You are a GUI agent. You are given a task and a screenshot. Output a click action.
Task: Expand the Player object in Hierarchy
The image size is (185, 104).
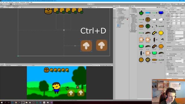[x=117, y=23]
